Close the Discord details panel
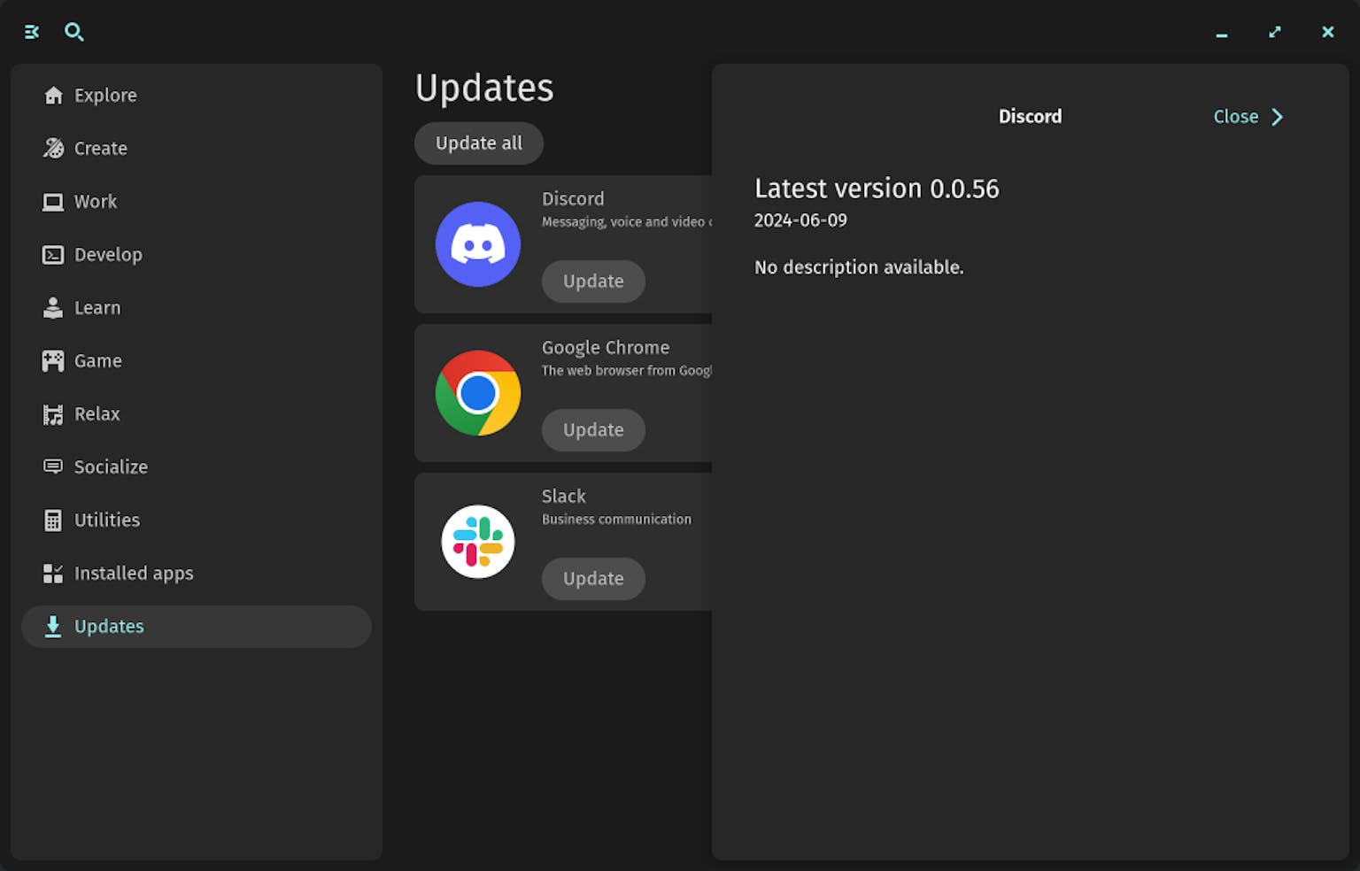Image resolution: width=1360 pixels, height=871 pixels. [1247, 116]
